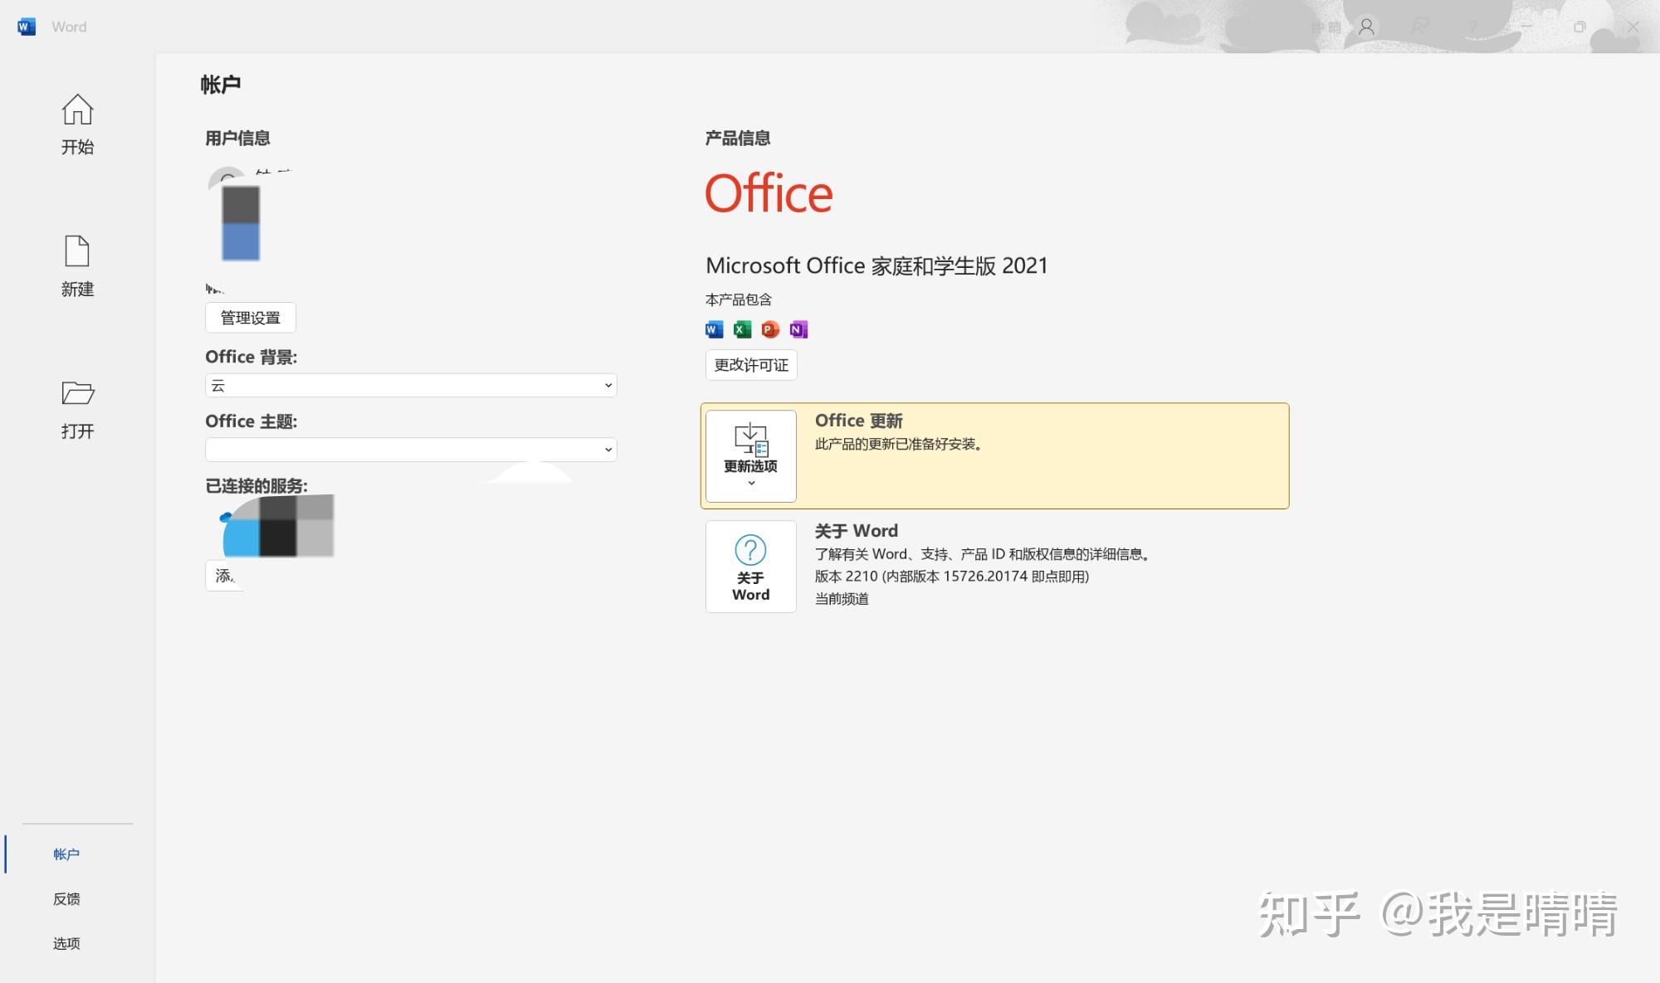Click the OneNote app icon under 本产品包含
Screen dimensions: 1660x983
[798, 330]
